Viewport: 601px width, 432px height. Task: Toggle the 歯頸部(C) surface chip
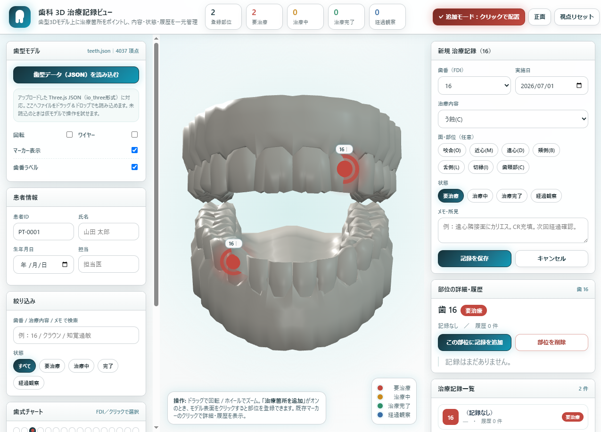[x=513, y=167]
